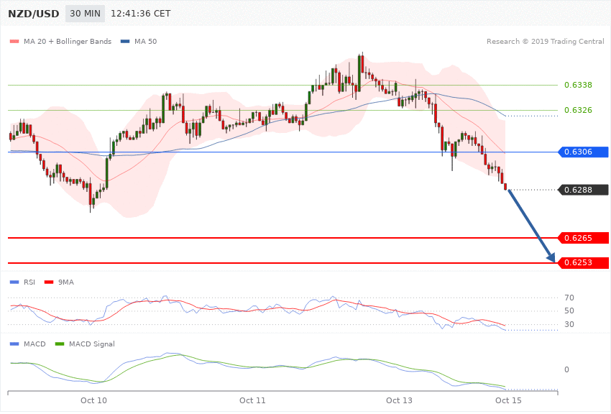Click the Oct 10 date axis label
The image size is (611, 414).
[x=93, y=400]
